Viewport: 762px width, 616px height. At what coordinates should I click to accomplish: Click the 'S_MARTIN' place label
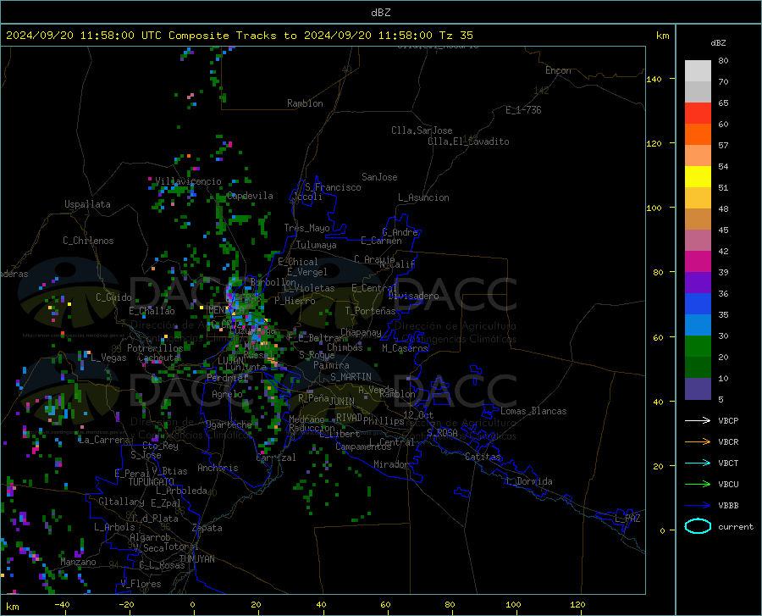351,377
